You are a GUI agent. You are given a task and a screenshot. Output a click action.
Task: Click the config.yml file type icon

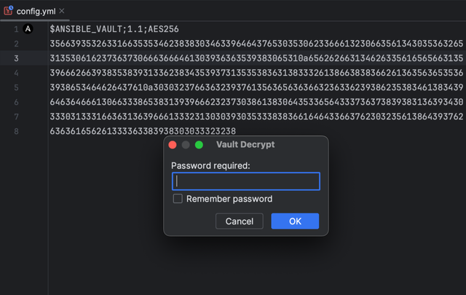tap(9, 11)
